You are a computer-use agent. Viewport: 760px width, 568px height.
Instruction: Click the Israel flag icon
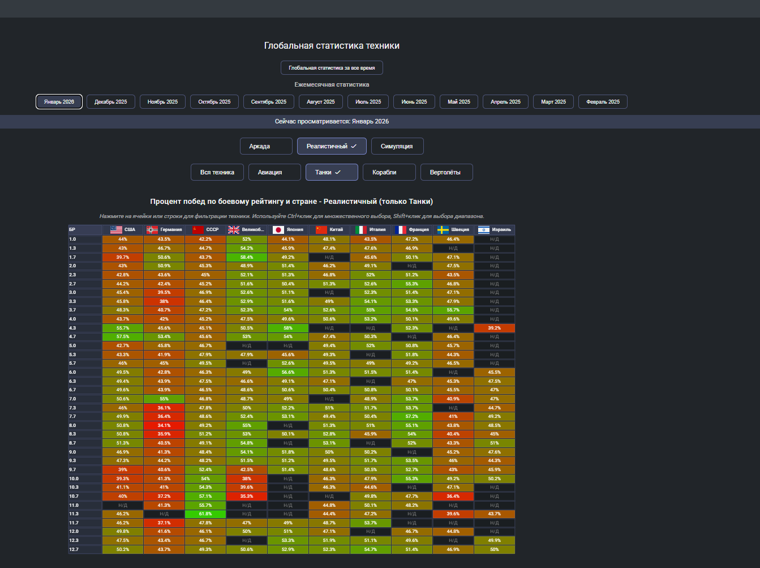pos(484,230)
